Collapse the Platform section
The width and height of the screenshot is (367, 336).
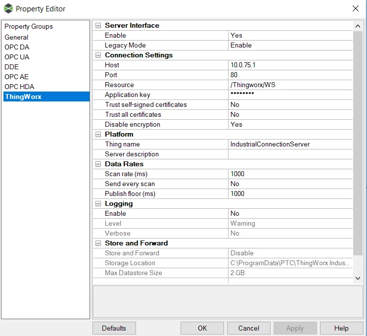[98, 134]
